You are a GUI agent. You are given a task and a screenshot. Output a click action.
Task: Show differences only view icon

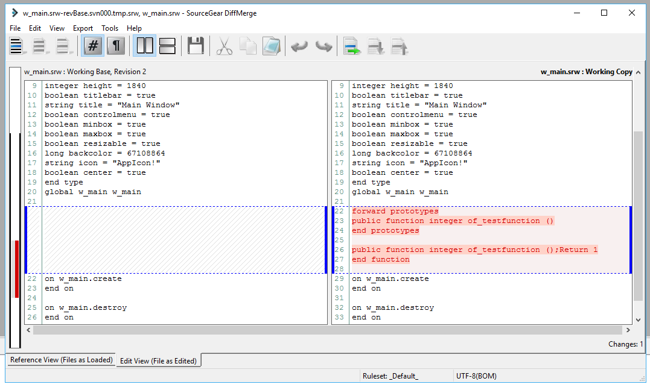tap(39, 46)
